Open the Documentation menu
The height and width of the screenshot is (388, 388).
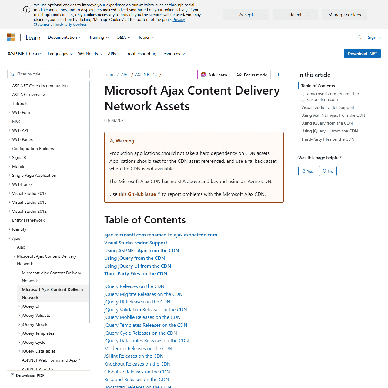pos(65,37)
